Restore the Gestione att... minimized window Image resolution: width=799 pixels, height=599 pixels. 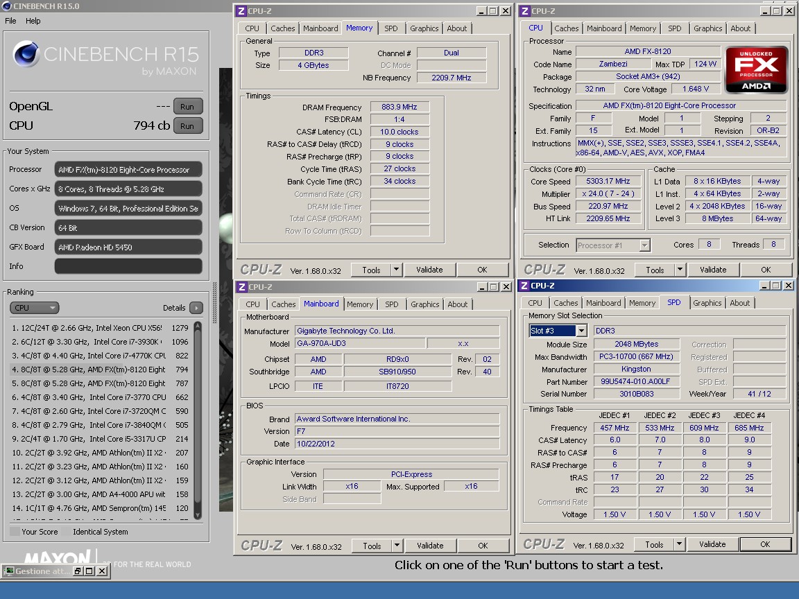(78, 571)
